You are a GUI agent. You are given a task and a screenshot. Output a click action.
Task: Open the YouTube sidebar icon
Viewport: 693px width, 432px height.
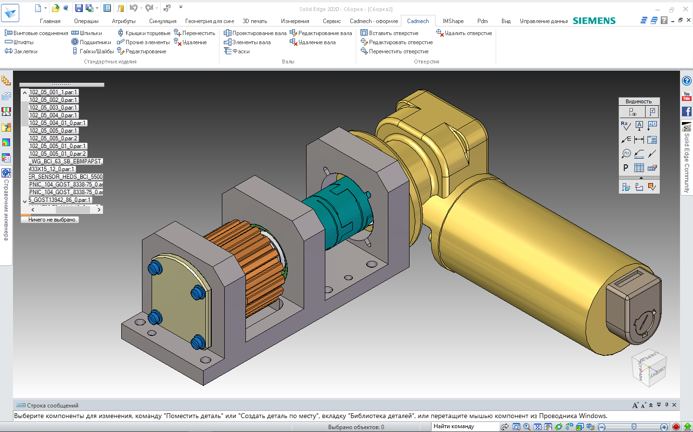[x=687, y=96]
